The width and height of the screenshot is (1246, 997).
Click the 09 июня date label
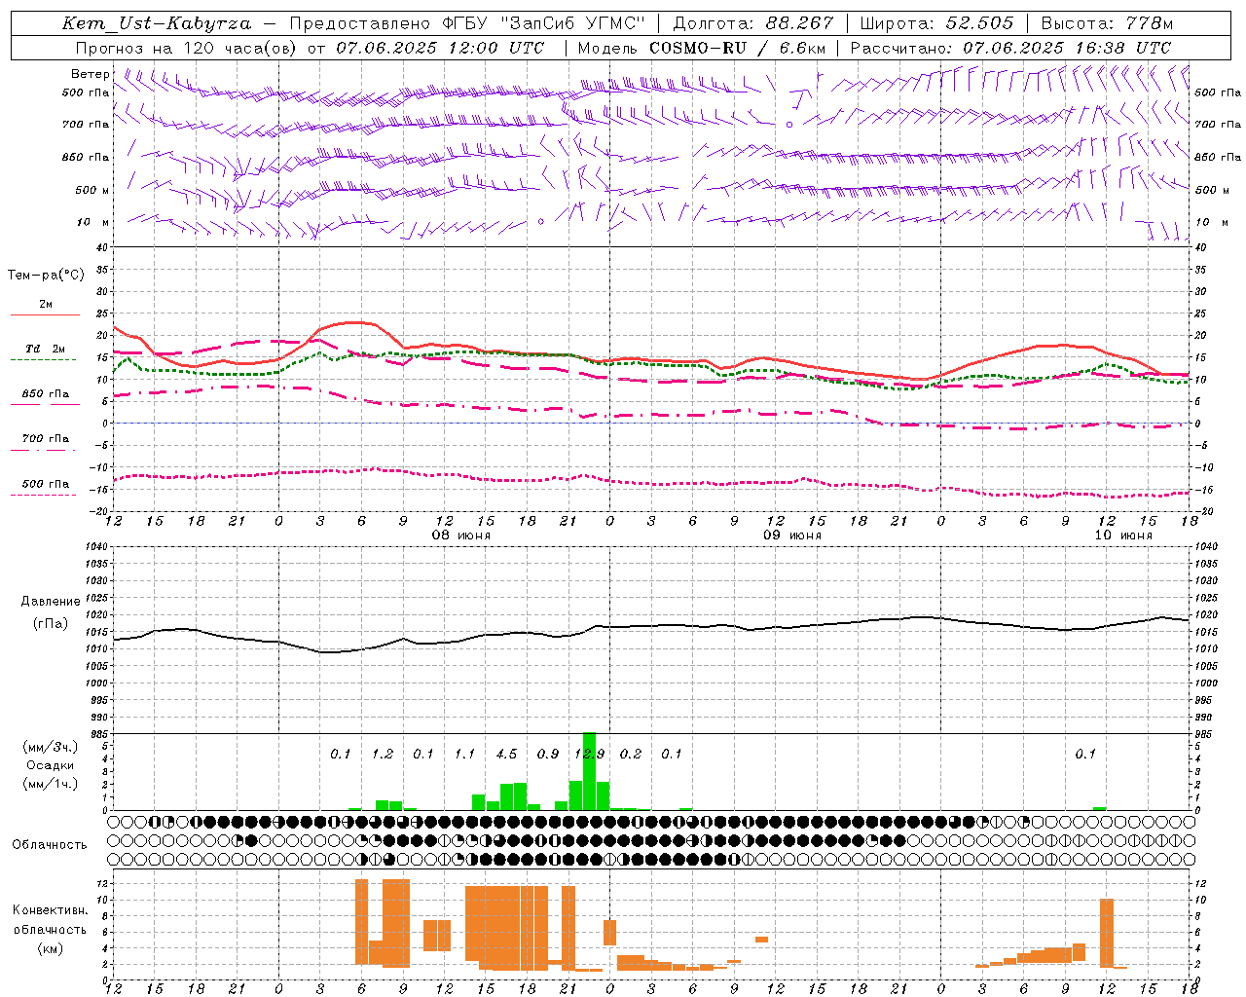pyautogui.click(x=791, y=535)
